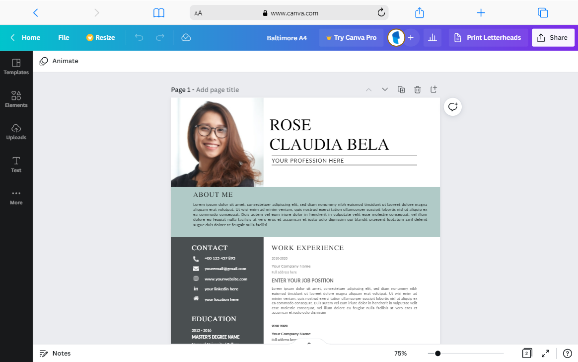Click the cloud save status icon
Viewport: 578px width, 362px height.
coord(186,38)
